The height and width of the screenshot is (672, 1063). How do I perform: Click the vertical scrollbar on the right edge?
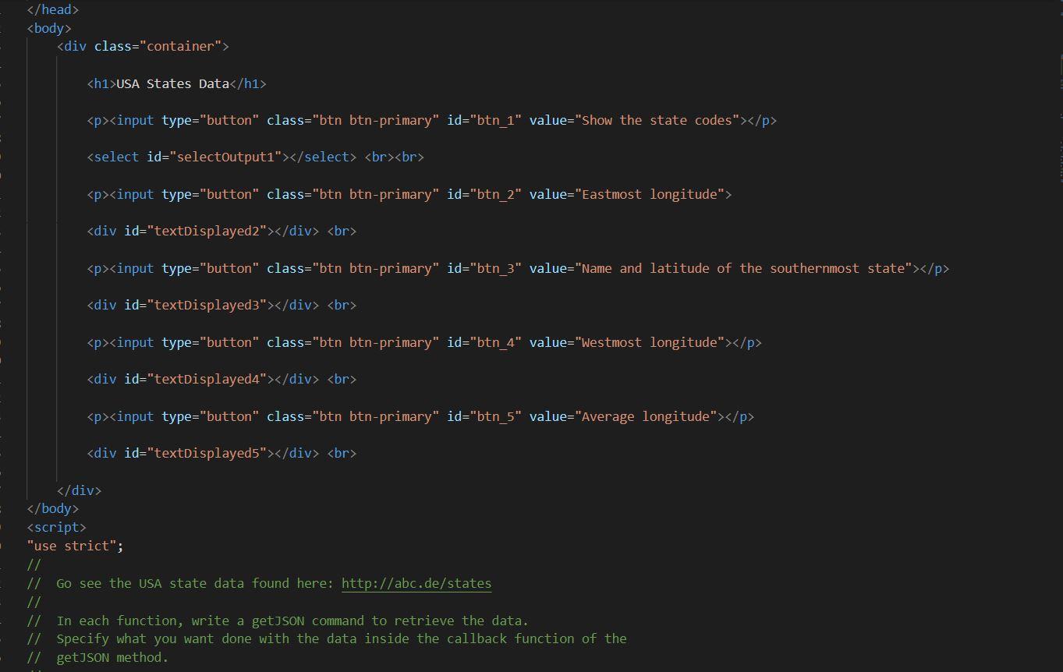click(1058, 156)
